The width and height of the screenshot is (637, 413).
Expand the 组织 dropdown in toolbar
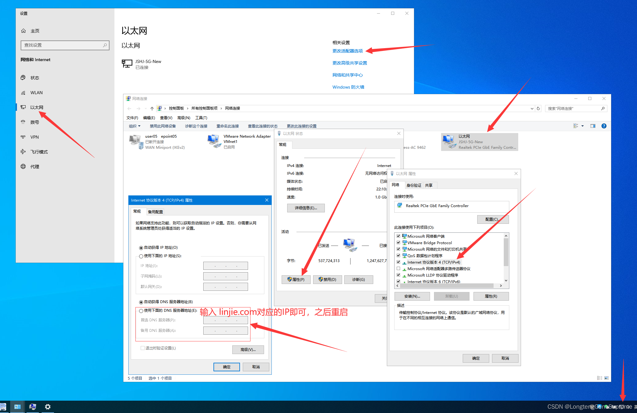(134, 126)
